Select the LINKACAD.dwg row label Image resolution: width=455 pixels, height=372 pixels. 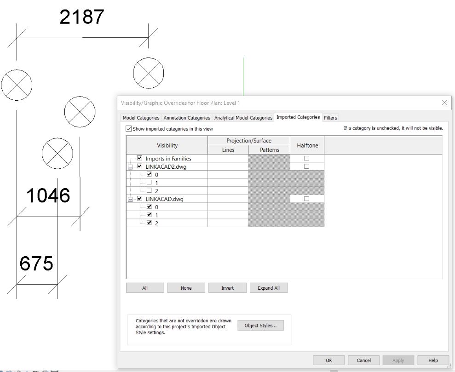tap(164, 199)
